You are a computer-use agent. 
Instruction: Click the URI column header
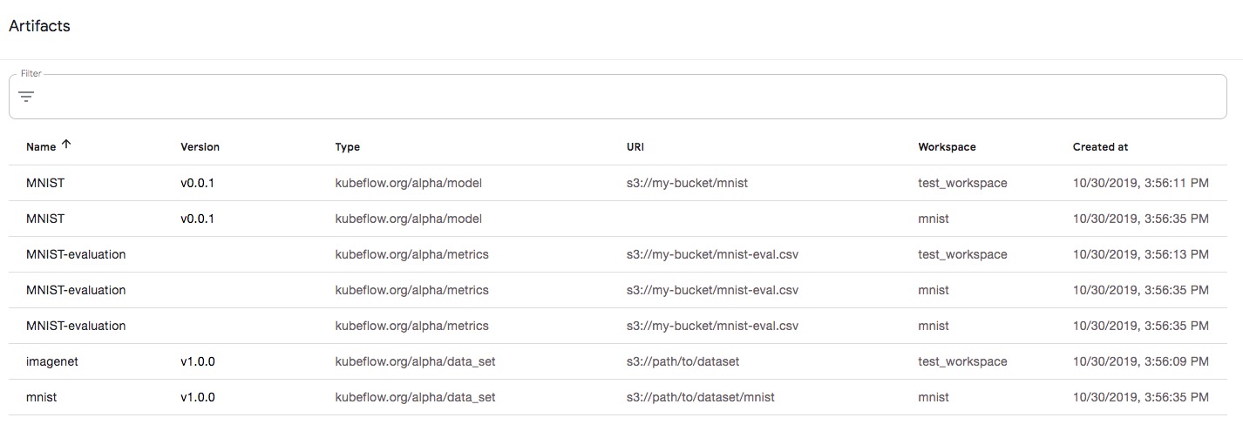(x=635, y=146)
